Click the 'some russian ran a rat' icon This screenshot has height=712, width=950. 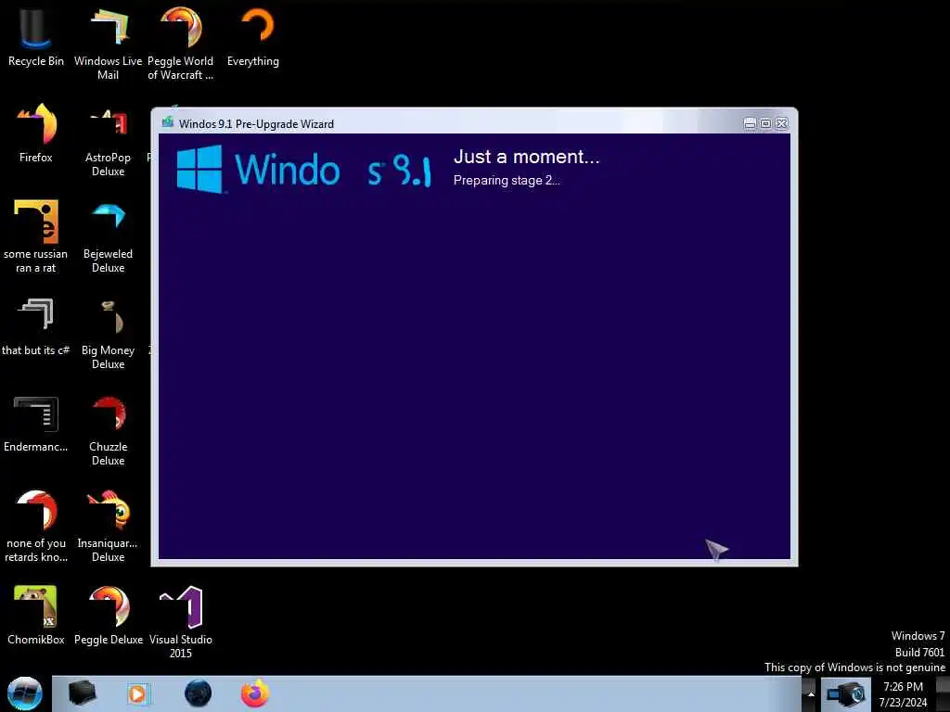pos(35,236)
